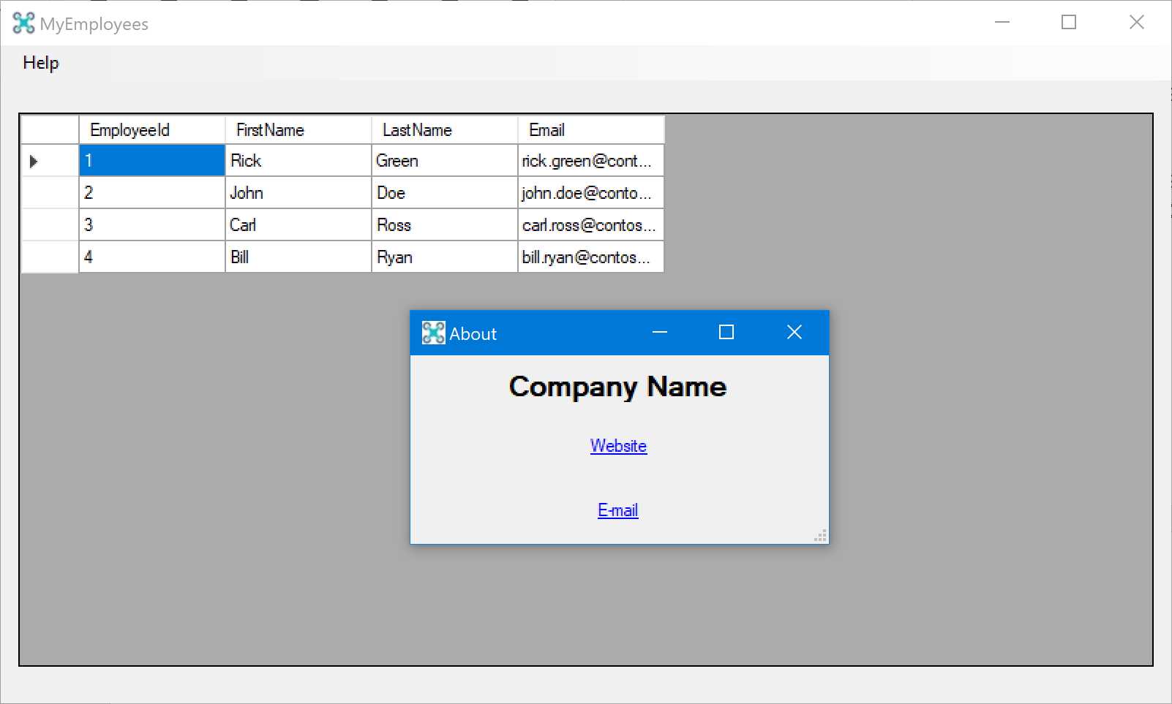Viewport: 1172px width, 704px height.
Task: Open the Website link in the About dialog
Action: pos(618,446)
